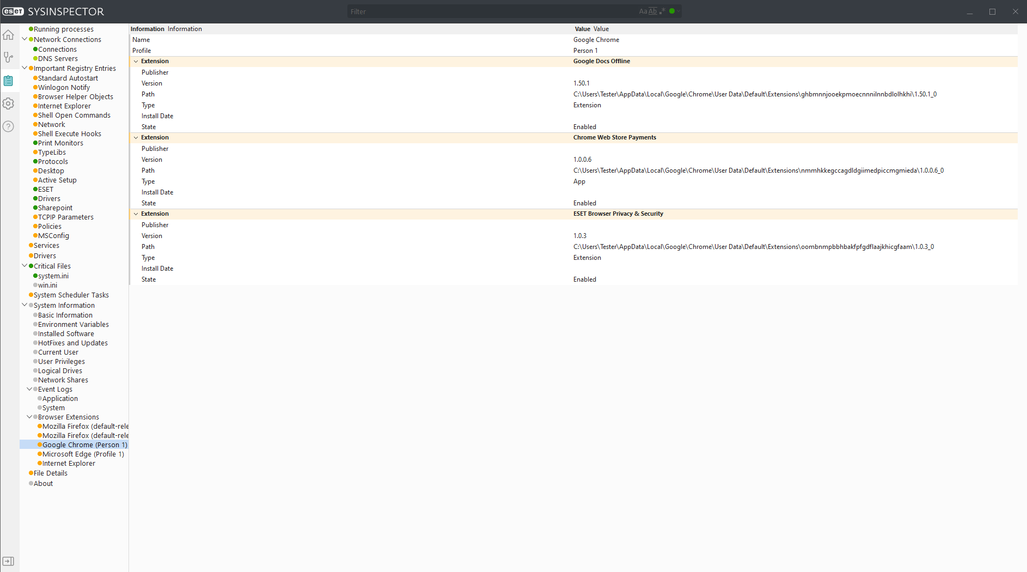
Task: Select win.ini under Critical Files
Action: [47, 285]
